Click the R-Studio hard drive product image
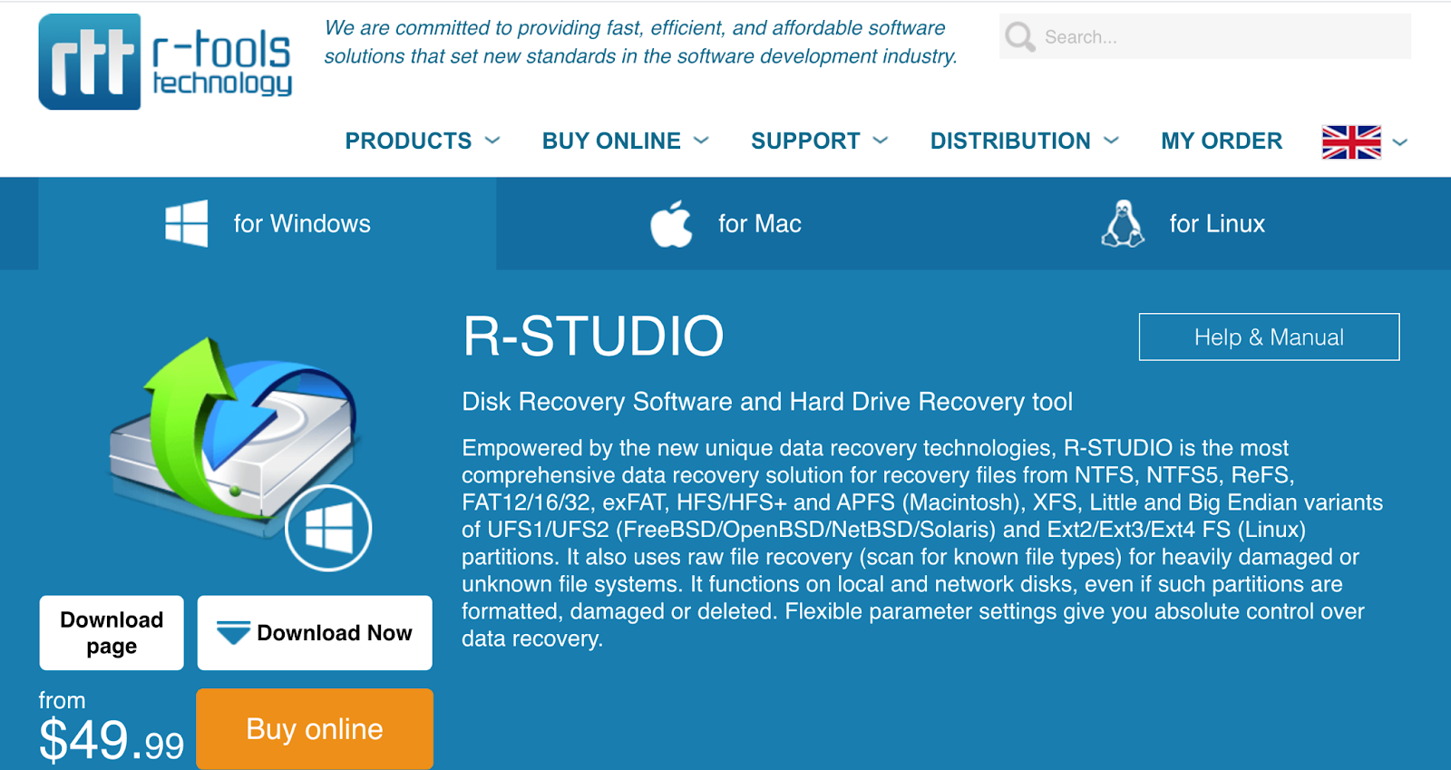 coord(241,453)
